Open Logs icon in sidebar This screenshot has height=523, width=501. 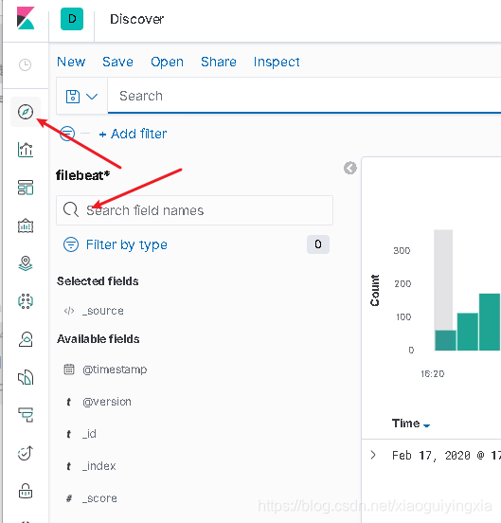click(26, 377)
